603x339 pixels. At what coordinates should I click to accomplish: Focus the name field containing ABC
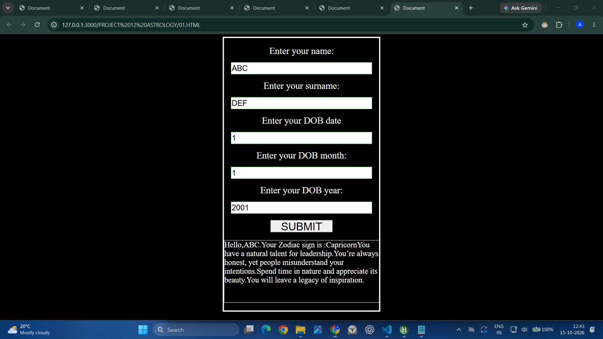[301, 68]
